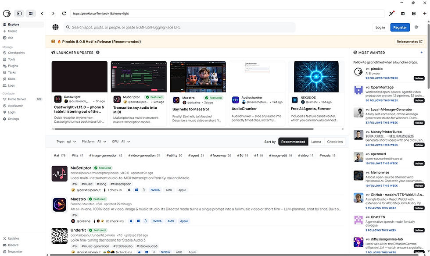Click the Register button

[400, 27]
